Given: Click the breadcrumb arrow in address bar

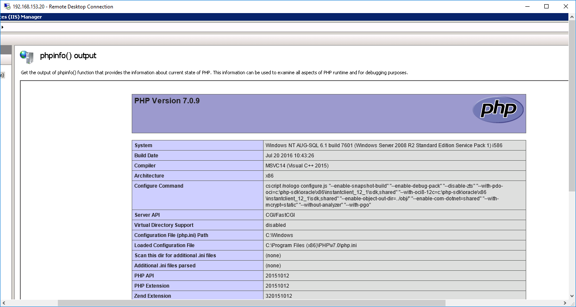Looking at the screenshot, I should point(2,27).
